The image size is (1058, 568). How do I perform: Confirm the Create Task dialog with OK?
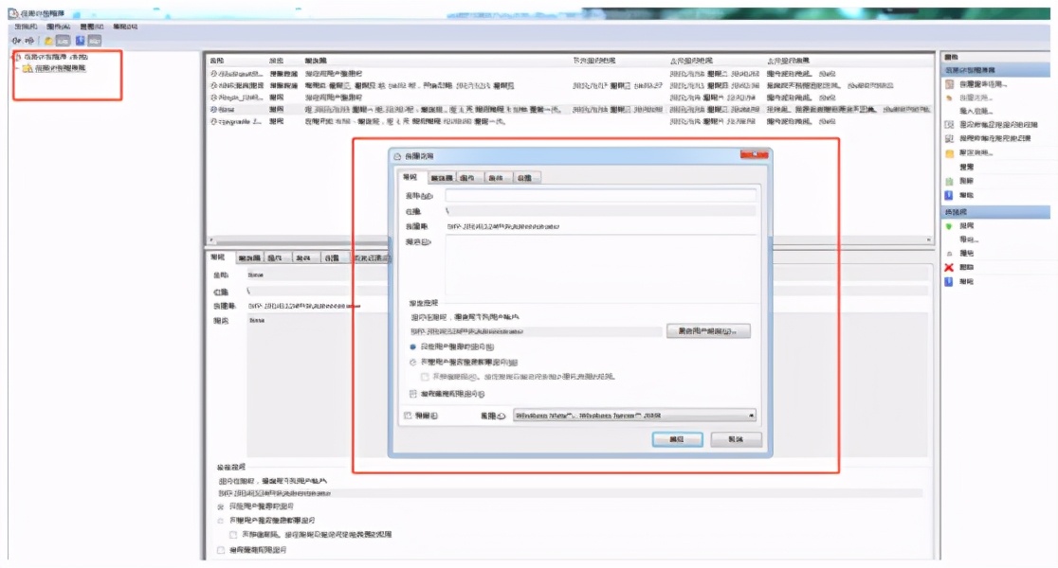678,439
